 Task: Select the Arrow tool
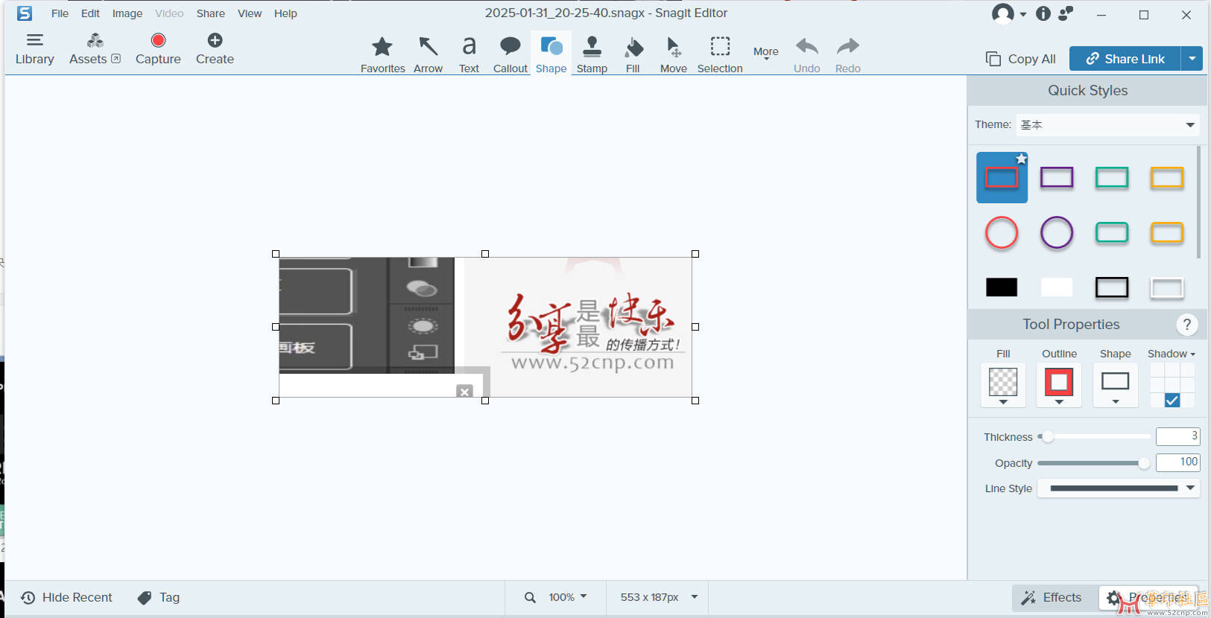click(x=428, y=54)
